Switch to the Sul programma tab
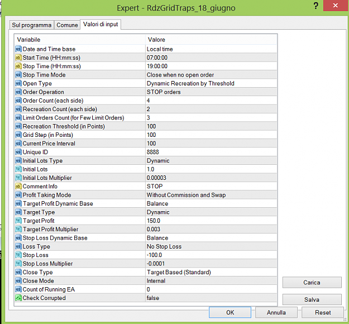349x324 pixels. (32, 25)
